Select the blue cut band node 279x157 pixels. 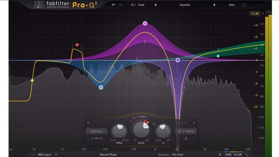[x=101, y=87]
